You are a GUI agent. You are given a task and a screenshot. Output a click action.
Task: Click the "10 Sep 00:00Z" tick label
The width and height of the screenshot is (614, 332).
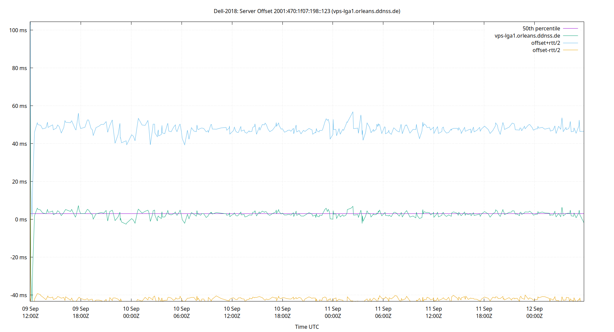[x=132, y=312]
